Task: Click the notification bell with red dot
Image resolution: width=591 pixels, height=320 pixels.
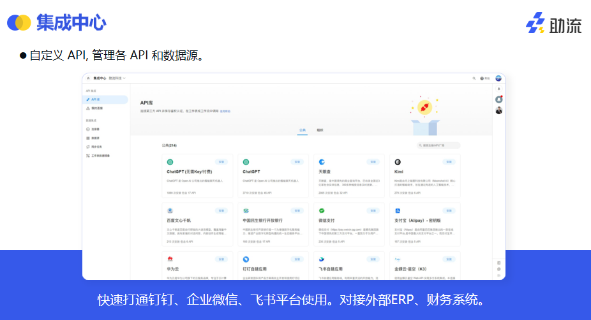Action: pos(499,99)
